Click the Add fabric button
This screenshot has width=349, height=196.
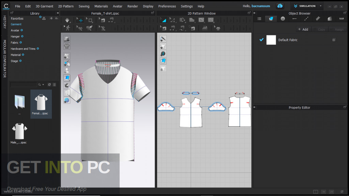point(303,29)
